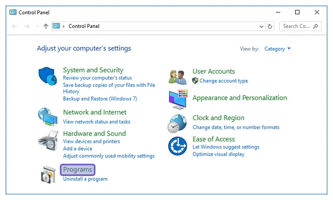Click the Network and Internet globe icon
The height and width of the screenshot is (200, 333).
pyautogui.click(x=48, y=117)
